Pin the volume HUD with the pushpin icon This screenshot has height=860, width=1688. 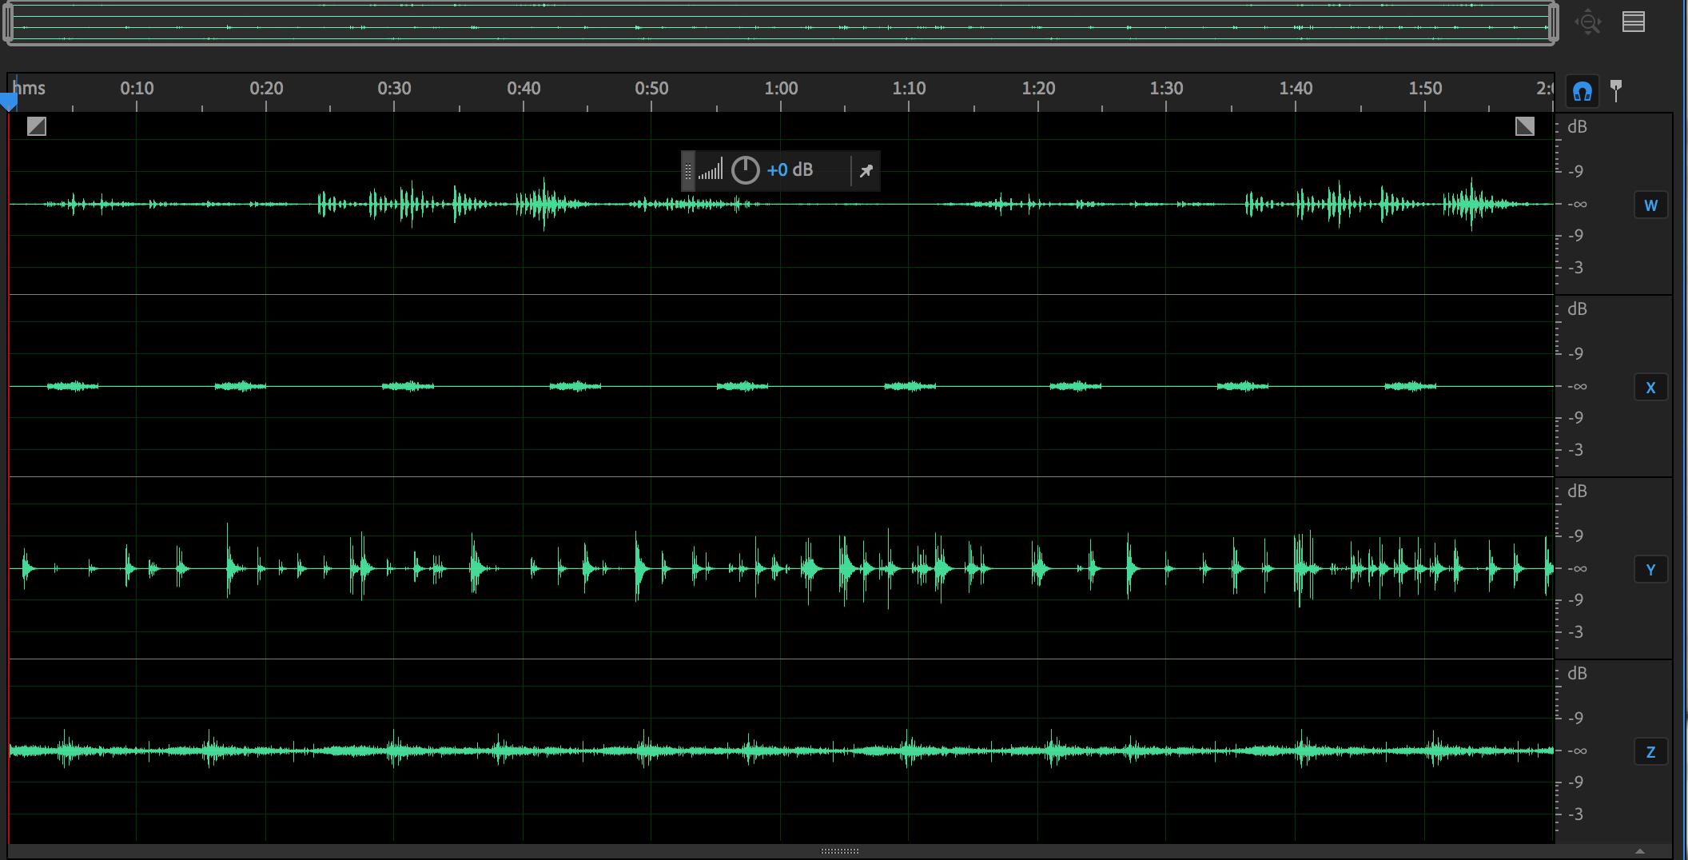coord(866,170)
